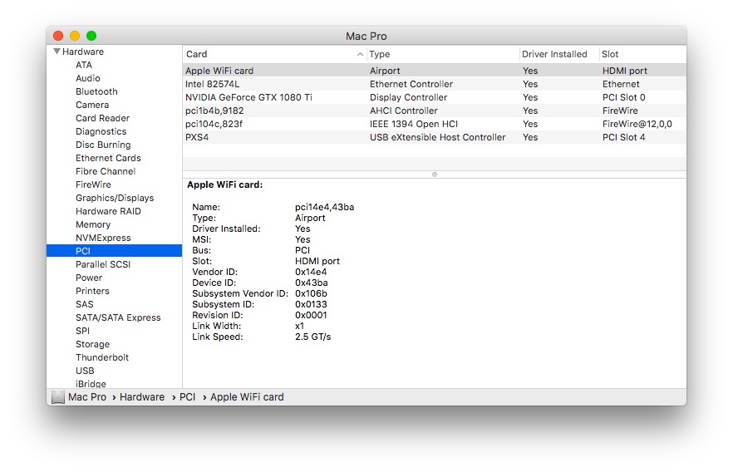Click the Vendor ID value 0x14e4
Image resolution: width=733 pixels, height=472 pixels.
[311, 272]
